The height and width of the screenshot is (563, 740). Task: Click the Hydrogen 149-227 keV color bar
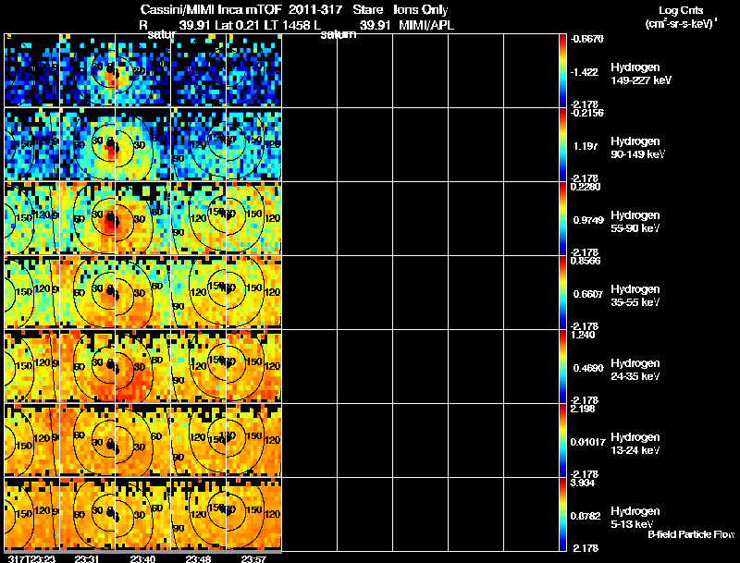[562, 70]
